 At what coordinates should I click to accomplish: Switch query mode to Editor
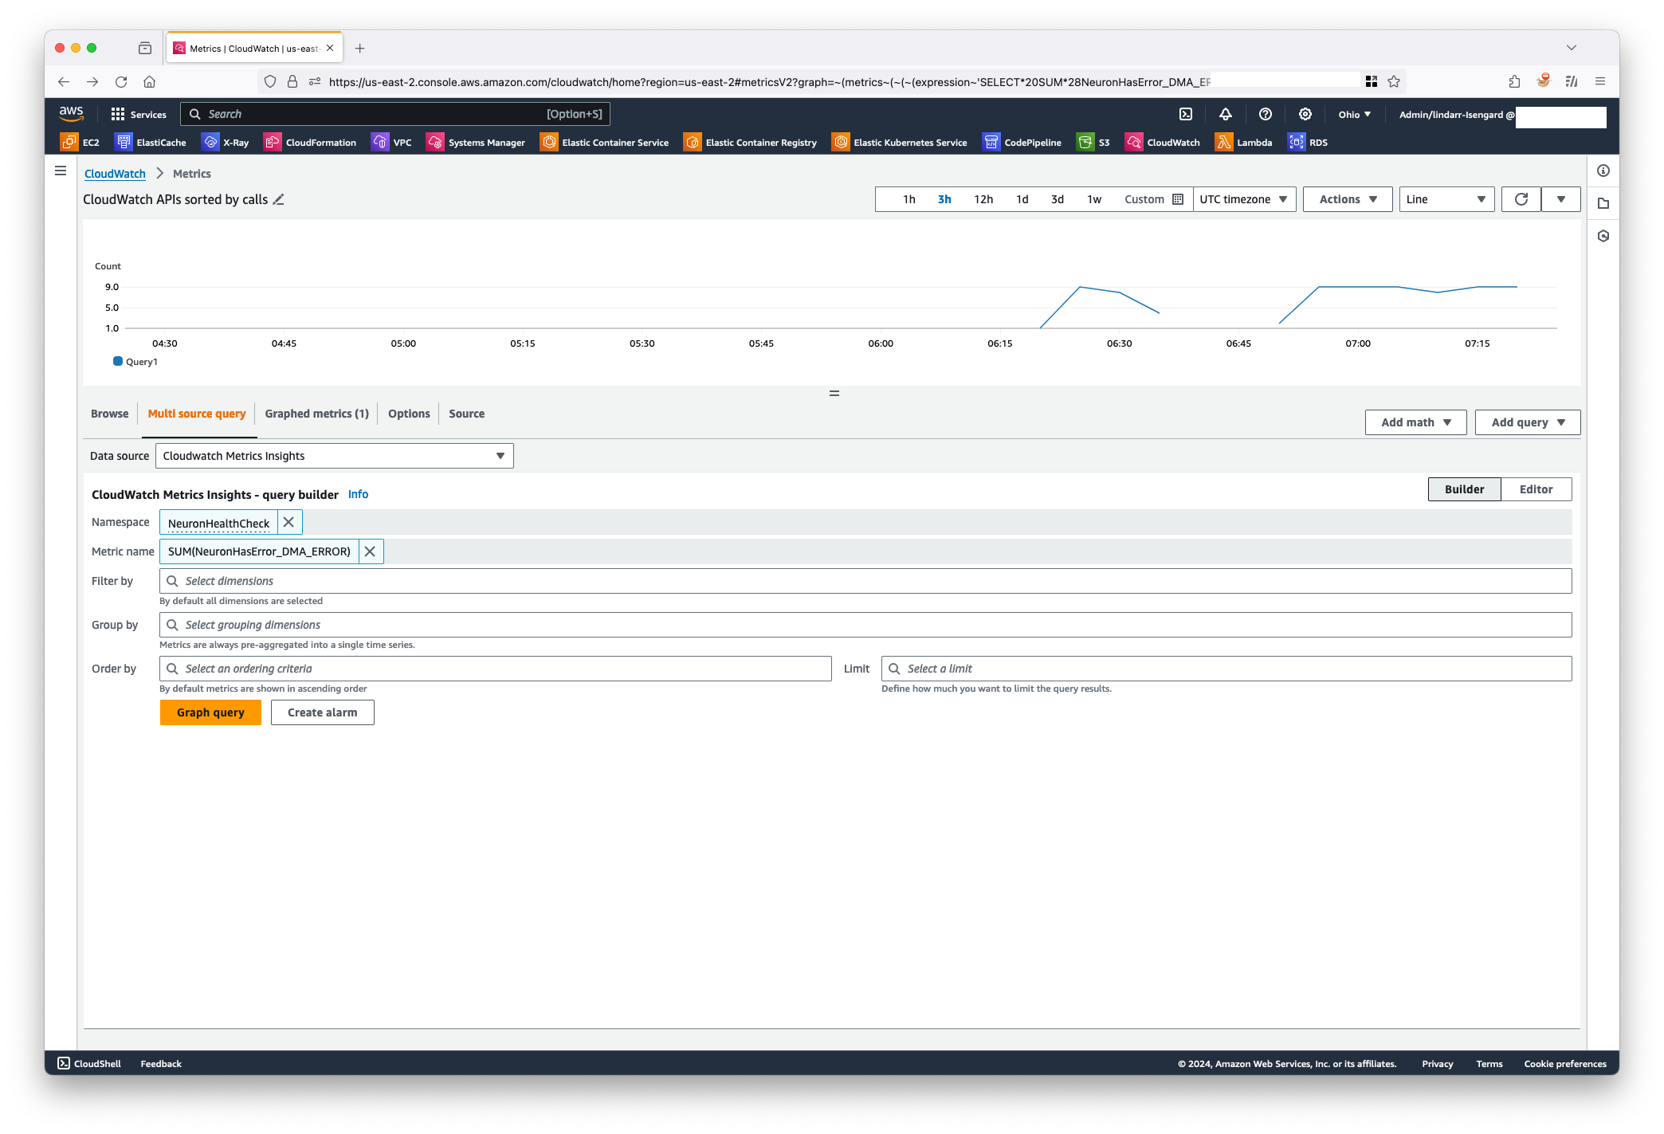click(1536, 489)
